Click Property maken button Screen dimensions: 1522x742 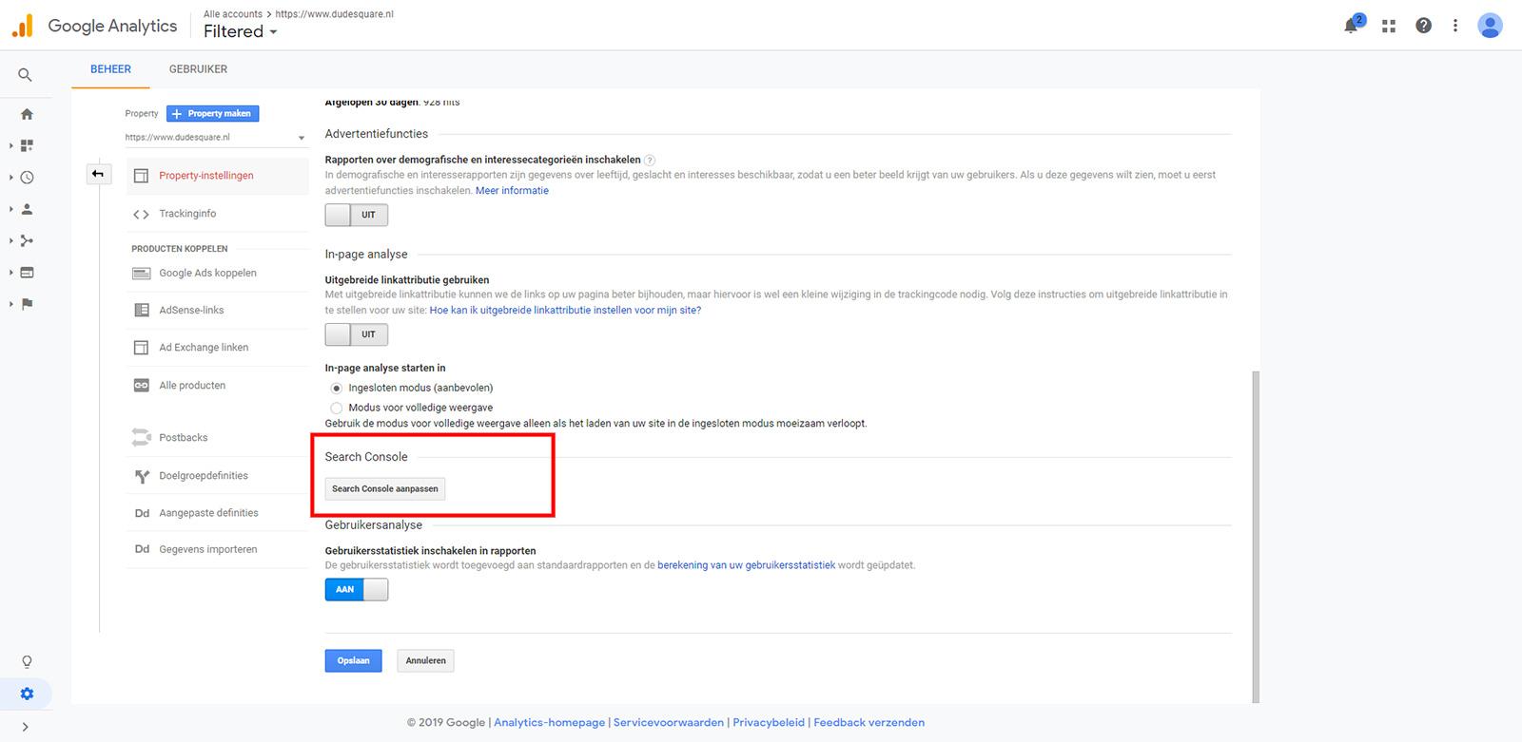tap(212, 114)
